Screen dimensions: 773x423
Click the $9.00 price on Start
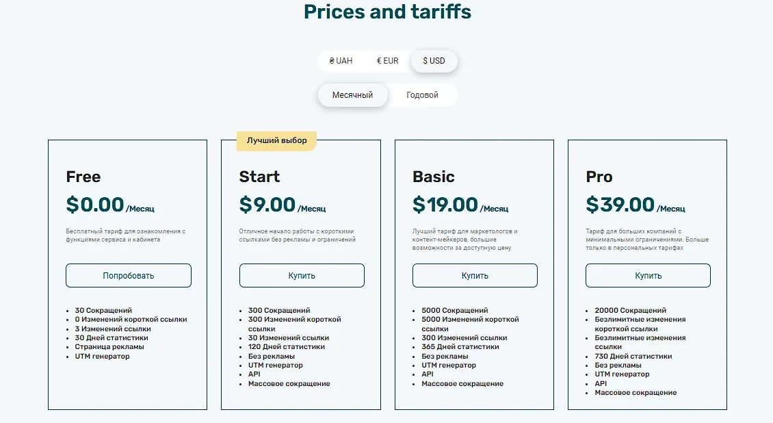(x=267, y=204)
